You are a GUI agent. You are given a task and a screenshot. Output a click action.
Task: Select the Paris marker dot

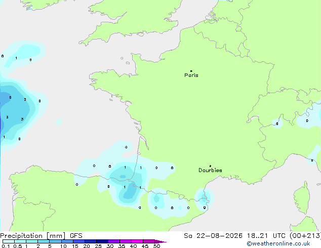coord(191,71)
